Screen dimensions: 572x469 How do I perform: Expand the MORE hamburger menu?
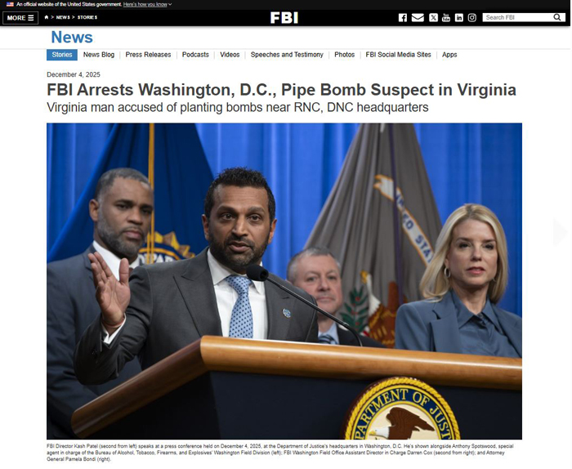pos(20,18)
